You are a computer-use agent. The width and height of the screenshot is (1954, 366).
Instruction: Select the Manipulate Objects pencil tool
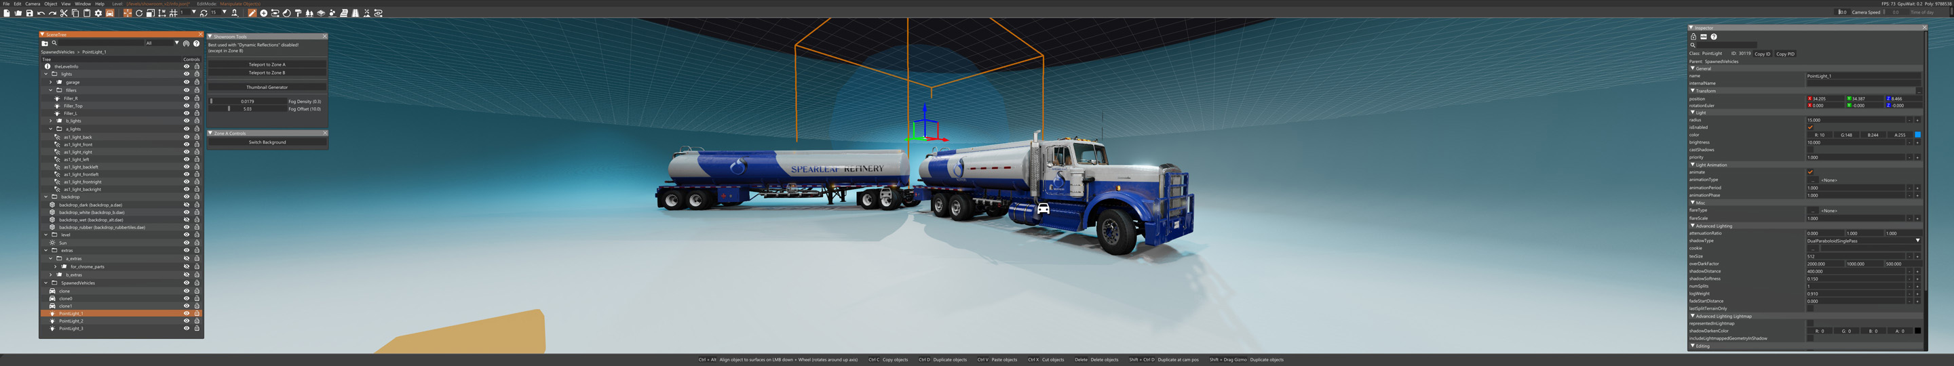point(252,13)
